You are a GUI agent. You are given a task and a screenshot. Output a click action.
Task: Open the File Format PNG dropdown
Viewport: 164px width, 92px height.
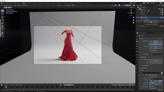point(156,79)
